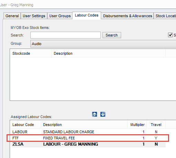Image resolution: width=176 pixels, height=158 pixels.
Task: Toggle the checkbox right of Search button
Action: point(170,35)
